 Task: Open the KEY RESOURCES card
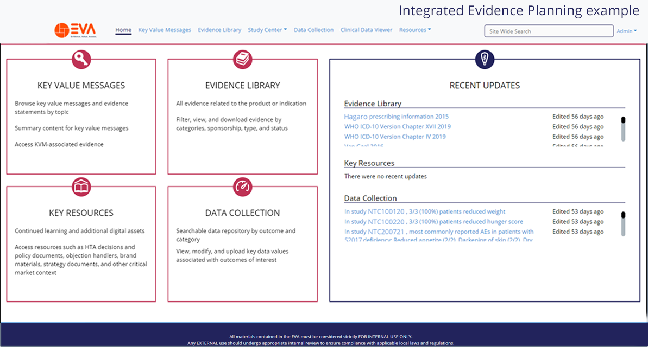(x=81, y=244)
